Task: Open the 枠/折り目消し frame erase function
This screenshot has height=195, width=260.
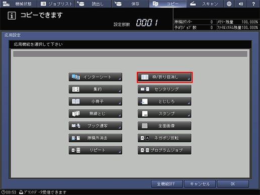Action: pyautogui.click(x=164, y=77)
